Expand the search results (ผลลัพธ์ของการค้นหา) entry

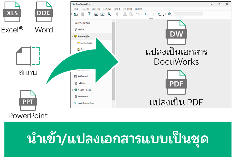(72, 103)
